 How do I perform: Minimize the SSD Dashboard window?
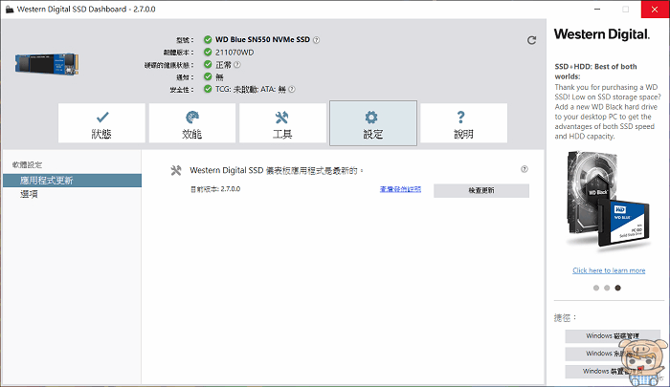coord(597,10)
